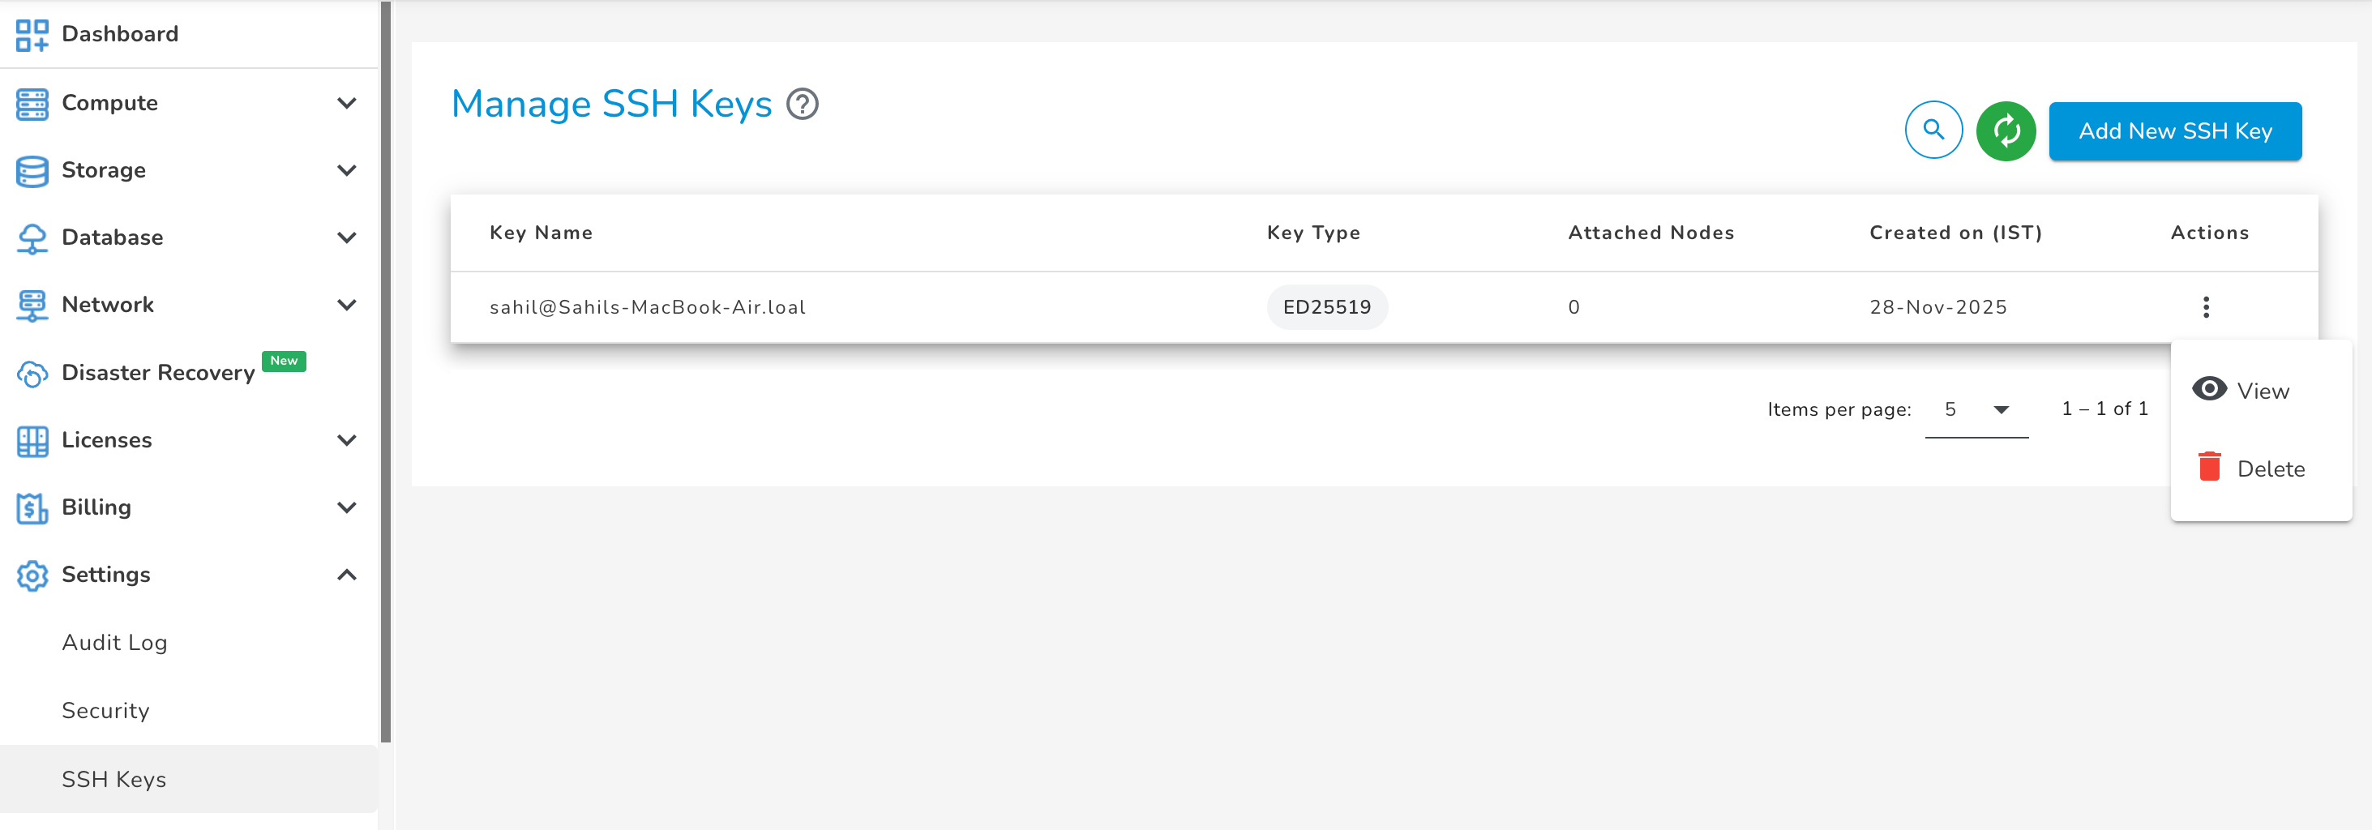
Task: Click the help question mark icon
Action: pos(802,104)
